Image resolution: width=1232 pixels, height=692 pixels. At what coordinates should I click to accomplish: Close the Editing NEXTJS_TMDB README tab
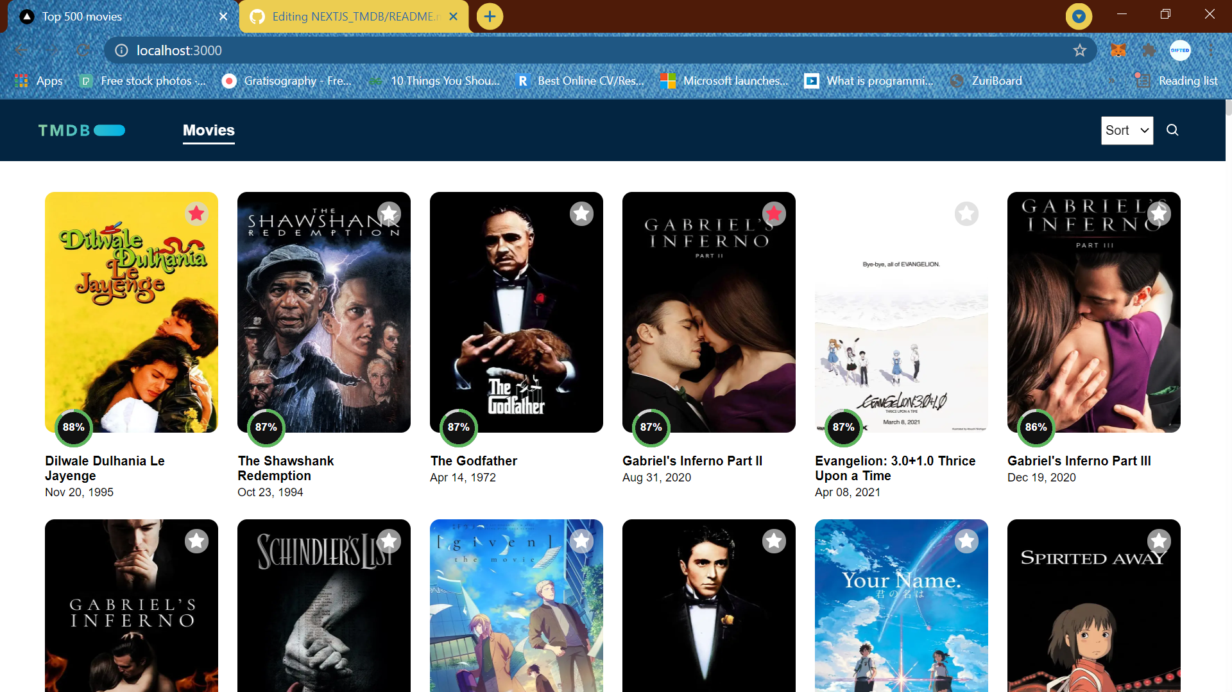point(454,17)
